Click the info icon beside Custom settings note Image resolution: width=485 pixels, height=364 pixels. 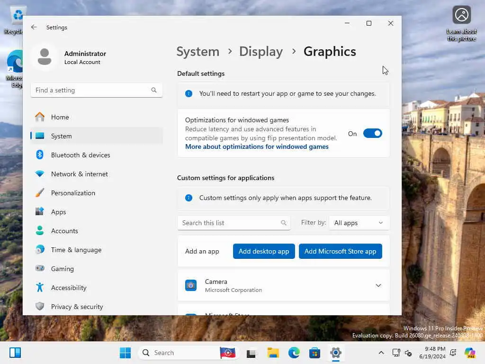point(189,198)
